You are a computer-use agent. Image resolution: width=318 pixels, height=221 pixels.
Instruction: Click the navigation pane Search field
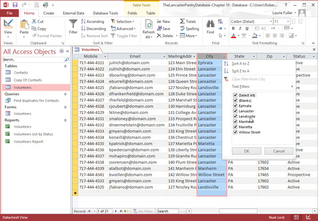[x=33, y=59]
